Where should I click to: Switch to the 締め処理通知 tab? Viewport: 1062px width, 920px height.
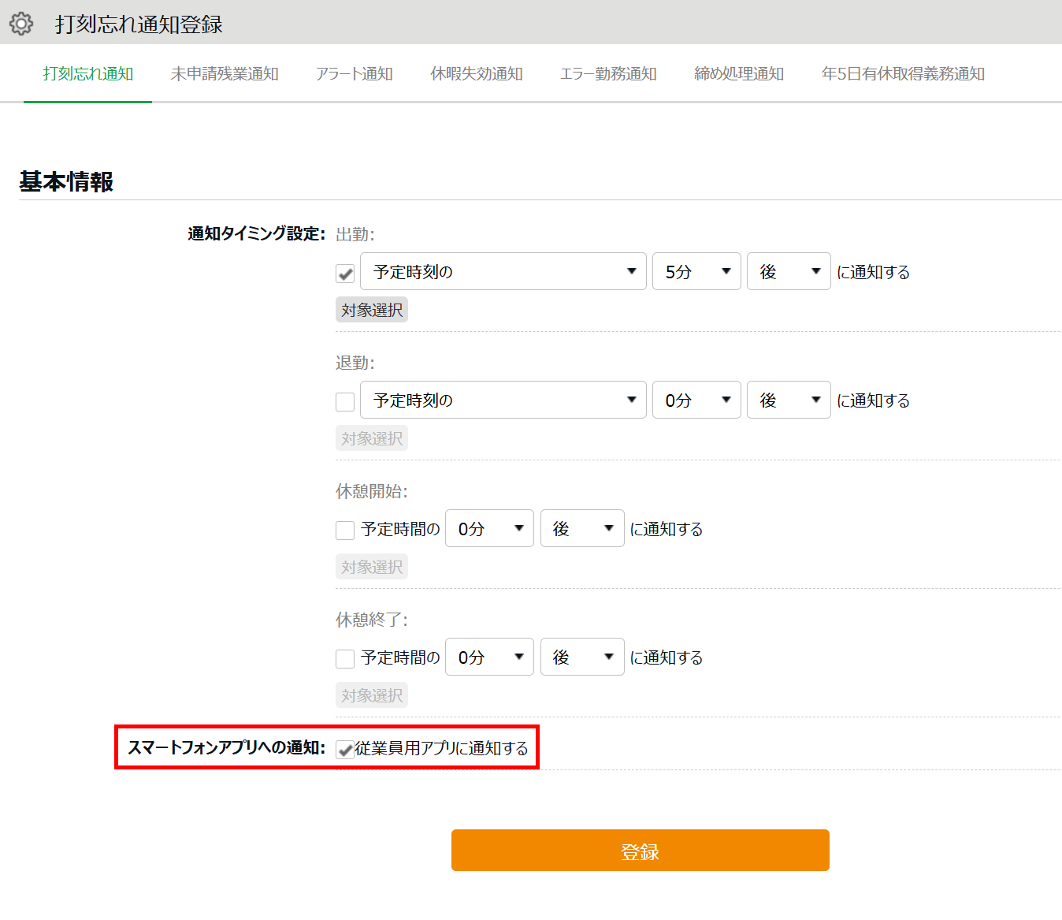(739, 73)
